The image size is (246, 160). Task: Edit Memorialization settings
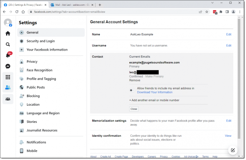click(x=229, y=121)
